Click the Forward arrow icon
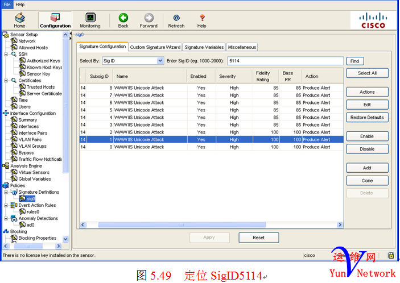This screenshot has height=283, width=400. click(x=149, y=18)
